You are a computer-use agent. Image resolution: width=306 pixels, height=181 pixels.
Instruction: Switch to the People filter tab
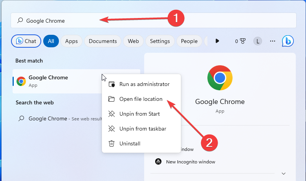tap(189, 41)
